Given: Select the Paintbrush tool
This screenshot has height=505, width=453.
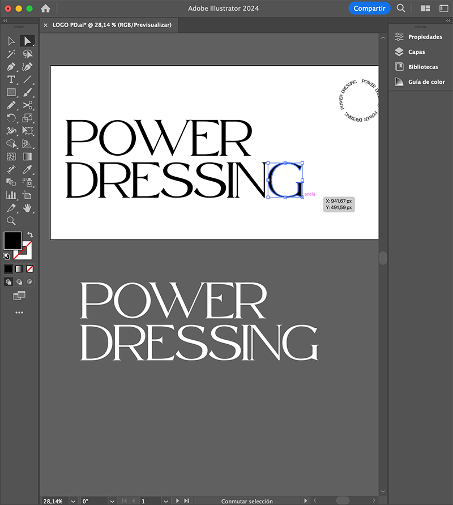Looking at the screenshot, I should tap(27, 92).
